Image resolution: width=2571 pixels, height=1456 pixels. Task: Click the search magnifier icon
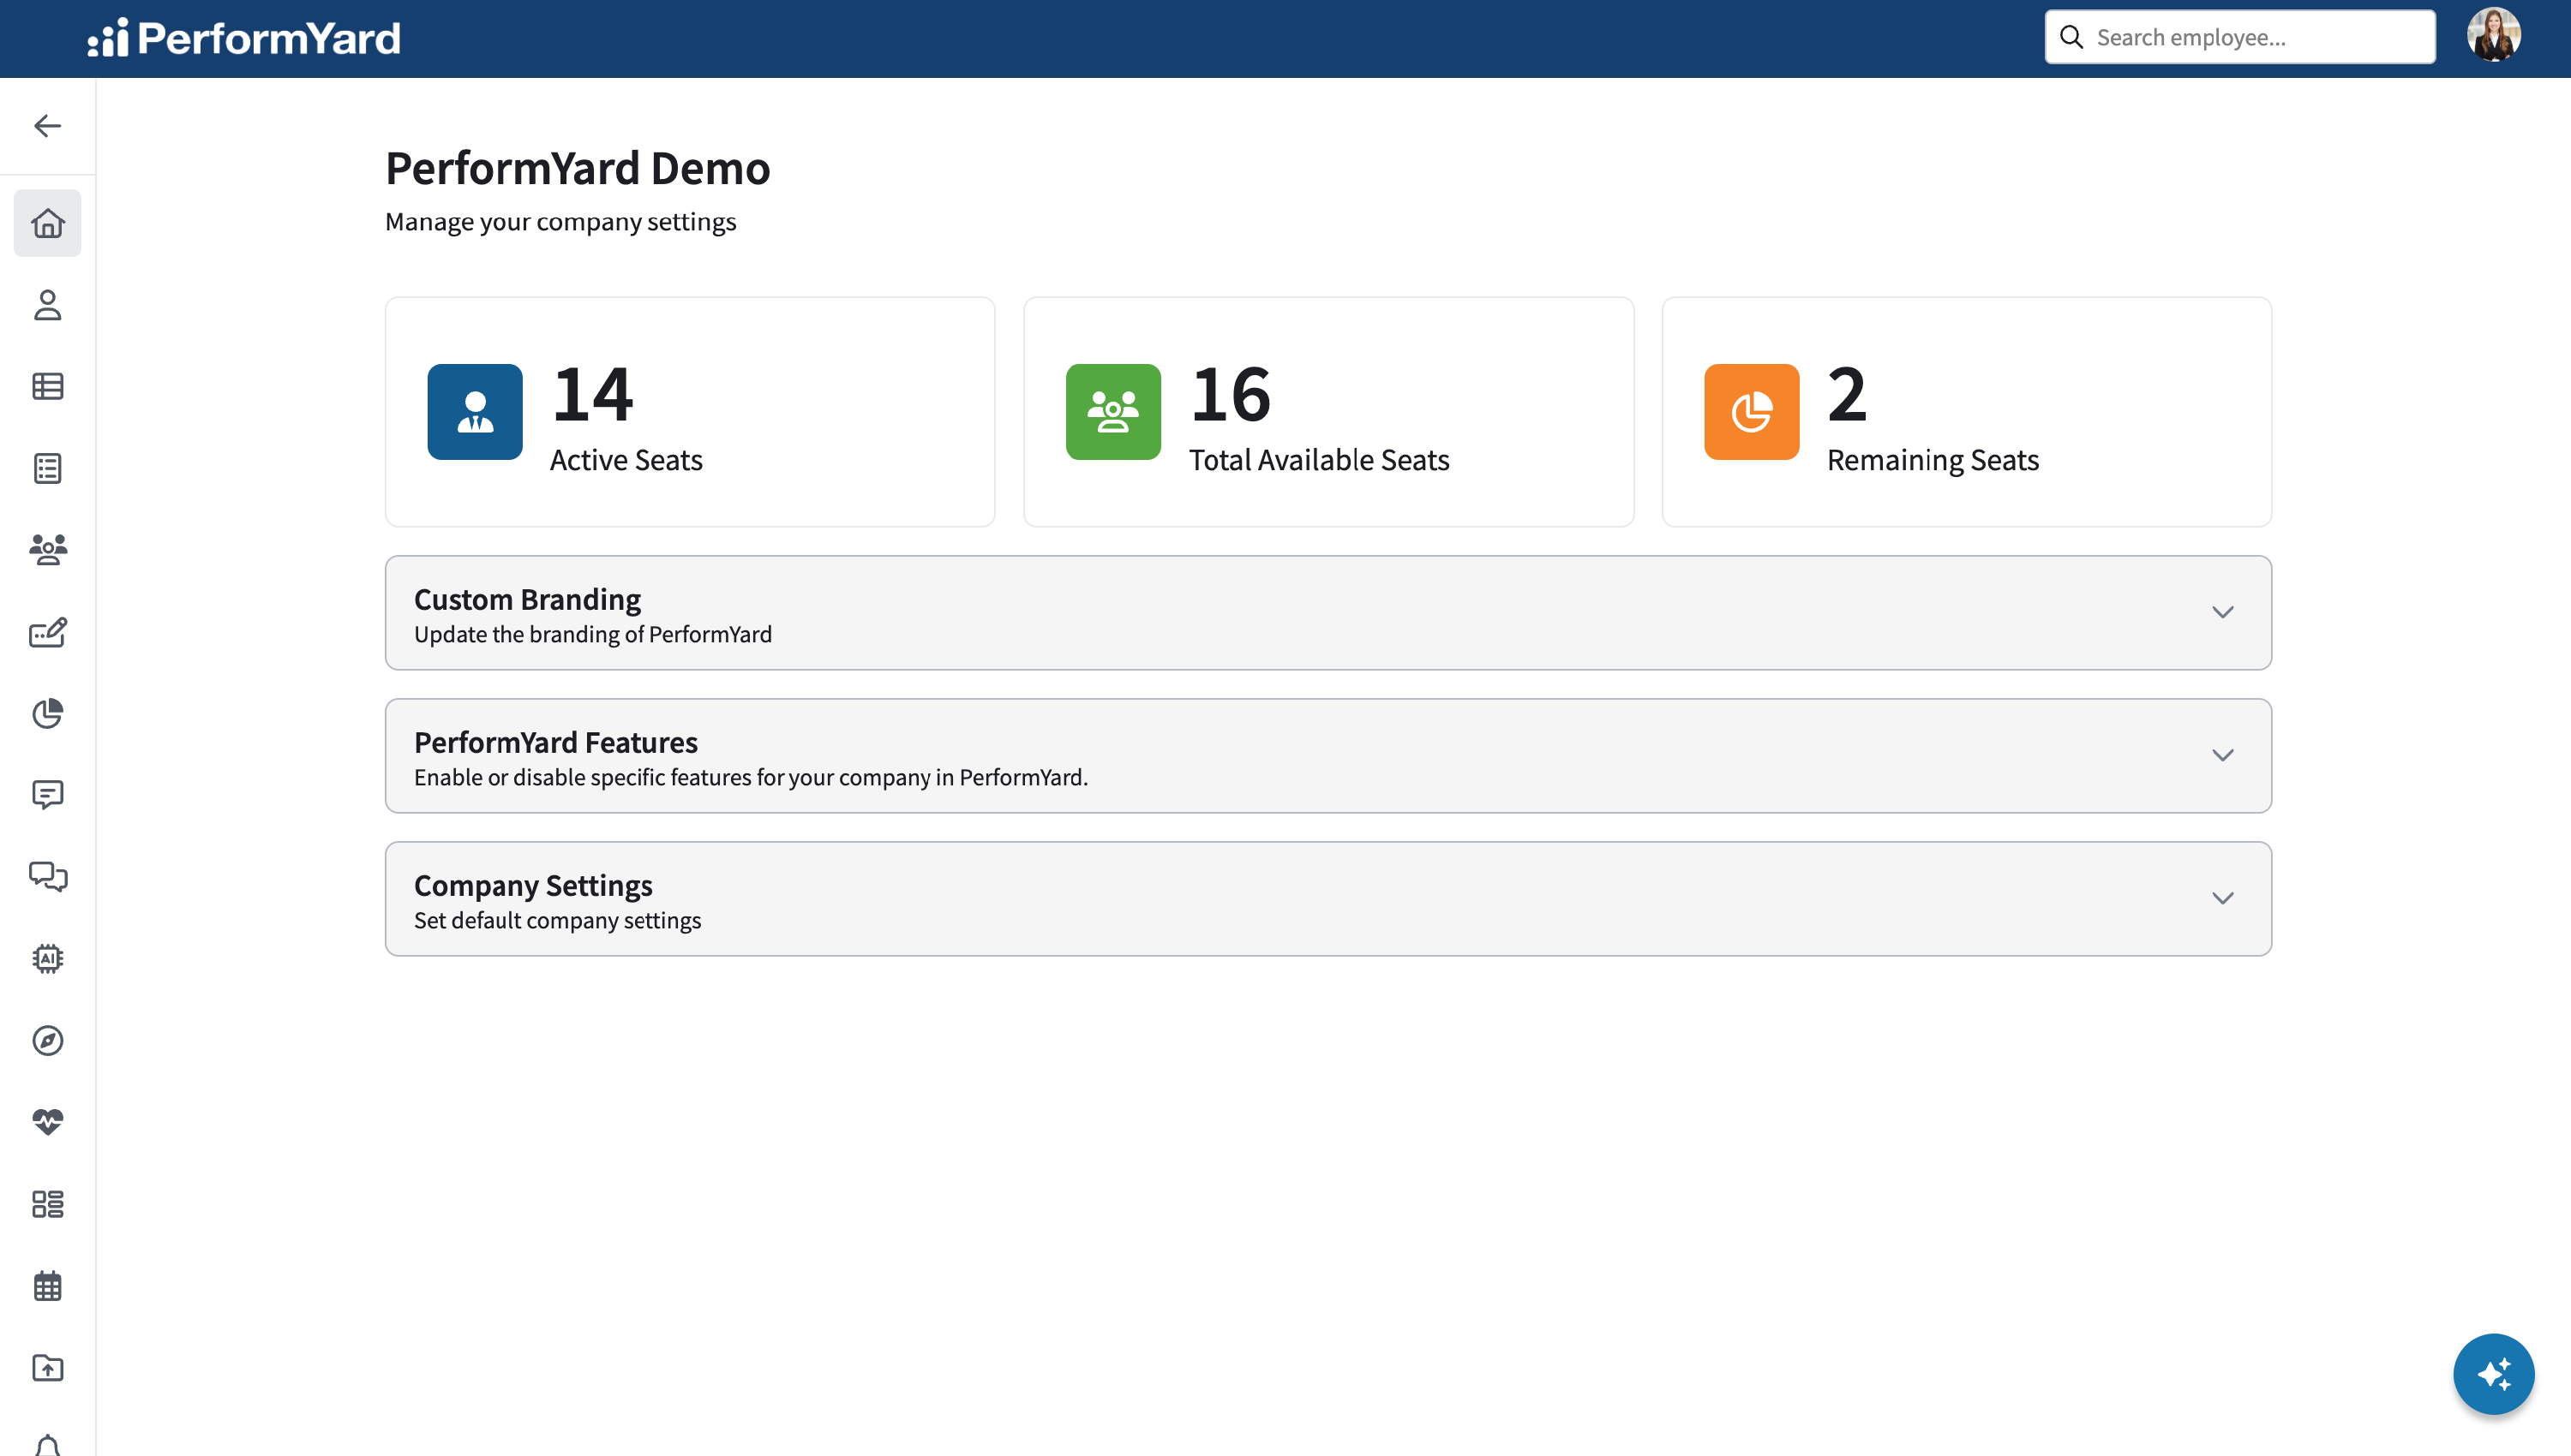(x=2071, y=37)
